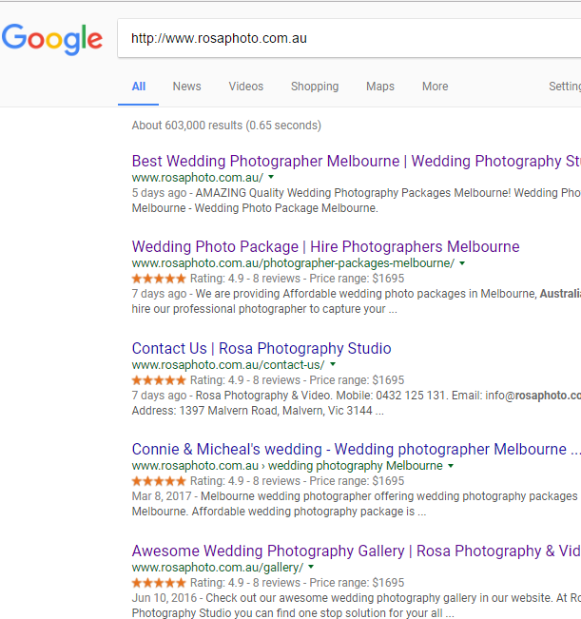Switch to the Videos tab

pos(246,87)
